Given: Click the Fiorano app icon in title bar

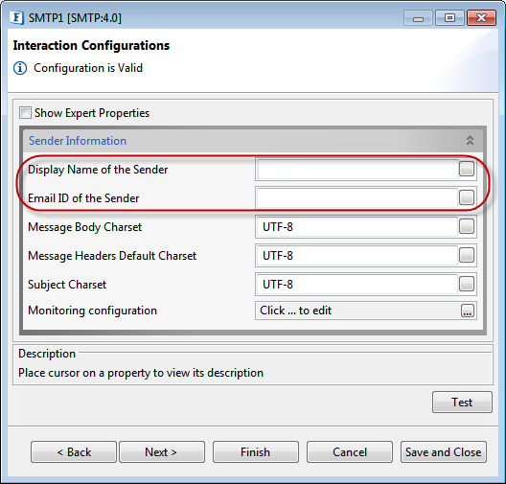Looking at the screenshot, I should (x=16, y=17).
